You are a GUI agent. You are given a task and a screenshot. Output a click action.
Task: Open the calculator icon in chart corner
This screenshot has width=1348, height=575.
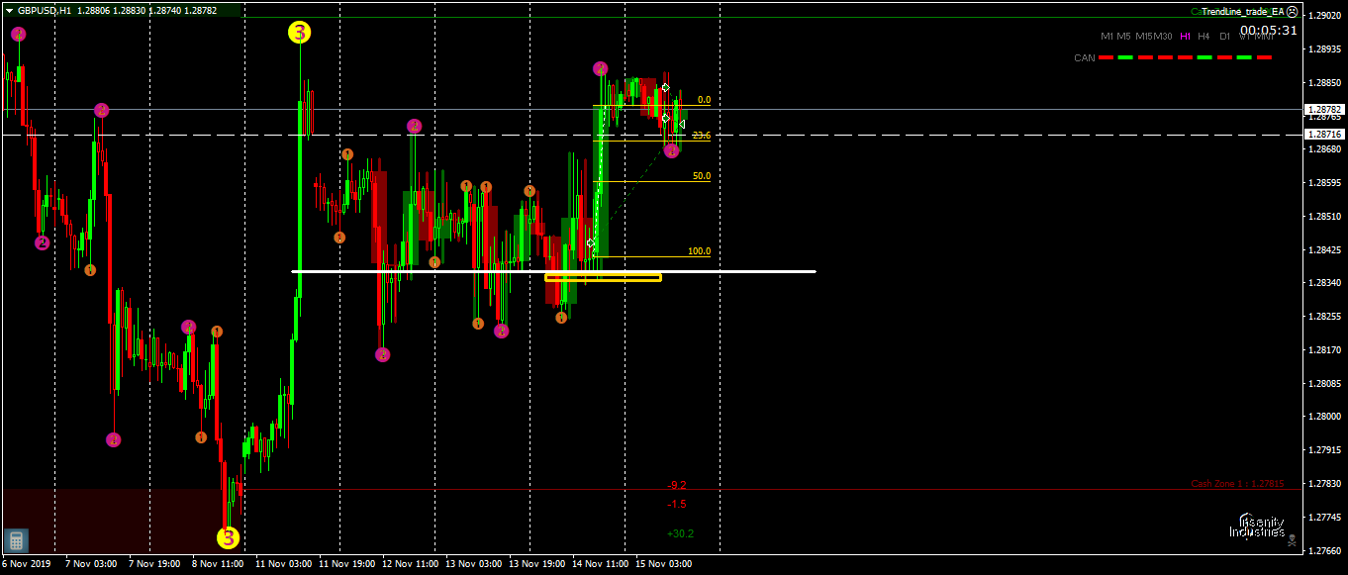pyautogui.click(x=16, y=540)
